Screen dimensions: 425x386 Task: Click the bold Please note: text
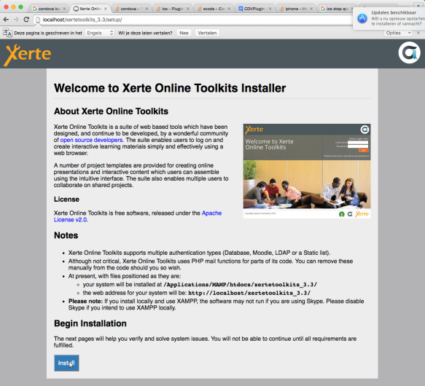(x=85, y=302)
